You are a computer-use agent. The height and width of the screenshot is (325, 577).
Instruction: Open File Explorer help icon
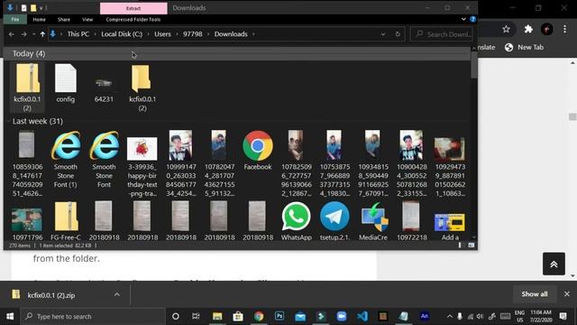click(472, 19)
